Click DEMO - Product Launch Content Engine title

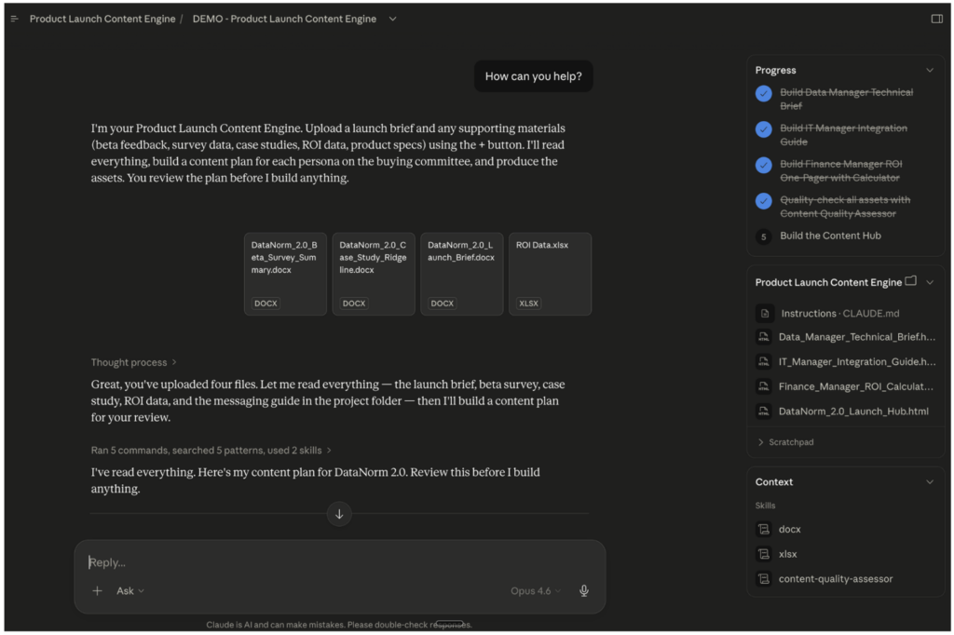click(284, 19)
